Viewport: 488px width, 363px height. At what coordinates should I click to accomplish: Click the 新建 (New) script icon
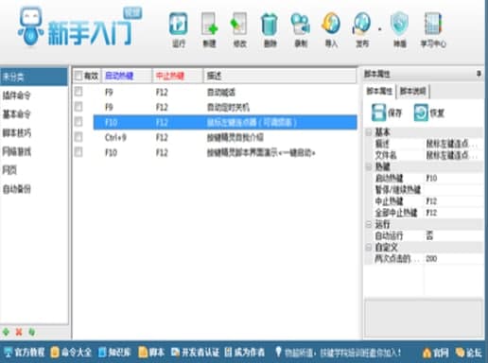pyautogui.click(x=210, y=24)
